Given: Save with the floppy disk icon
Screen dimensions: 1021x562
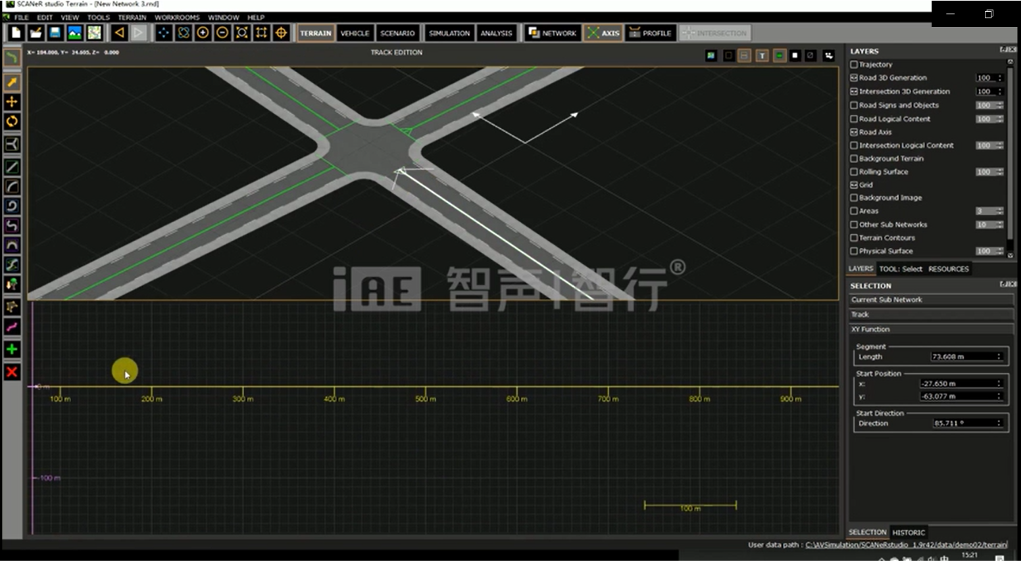Looking at the screenshot, I should pyautogui.click(x=55, y=33).
